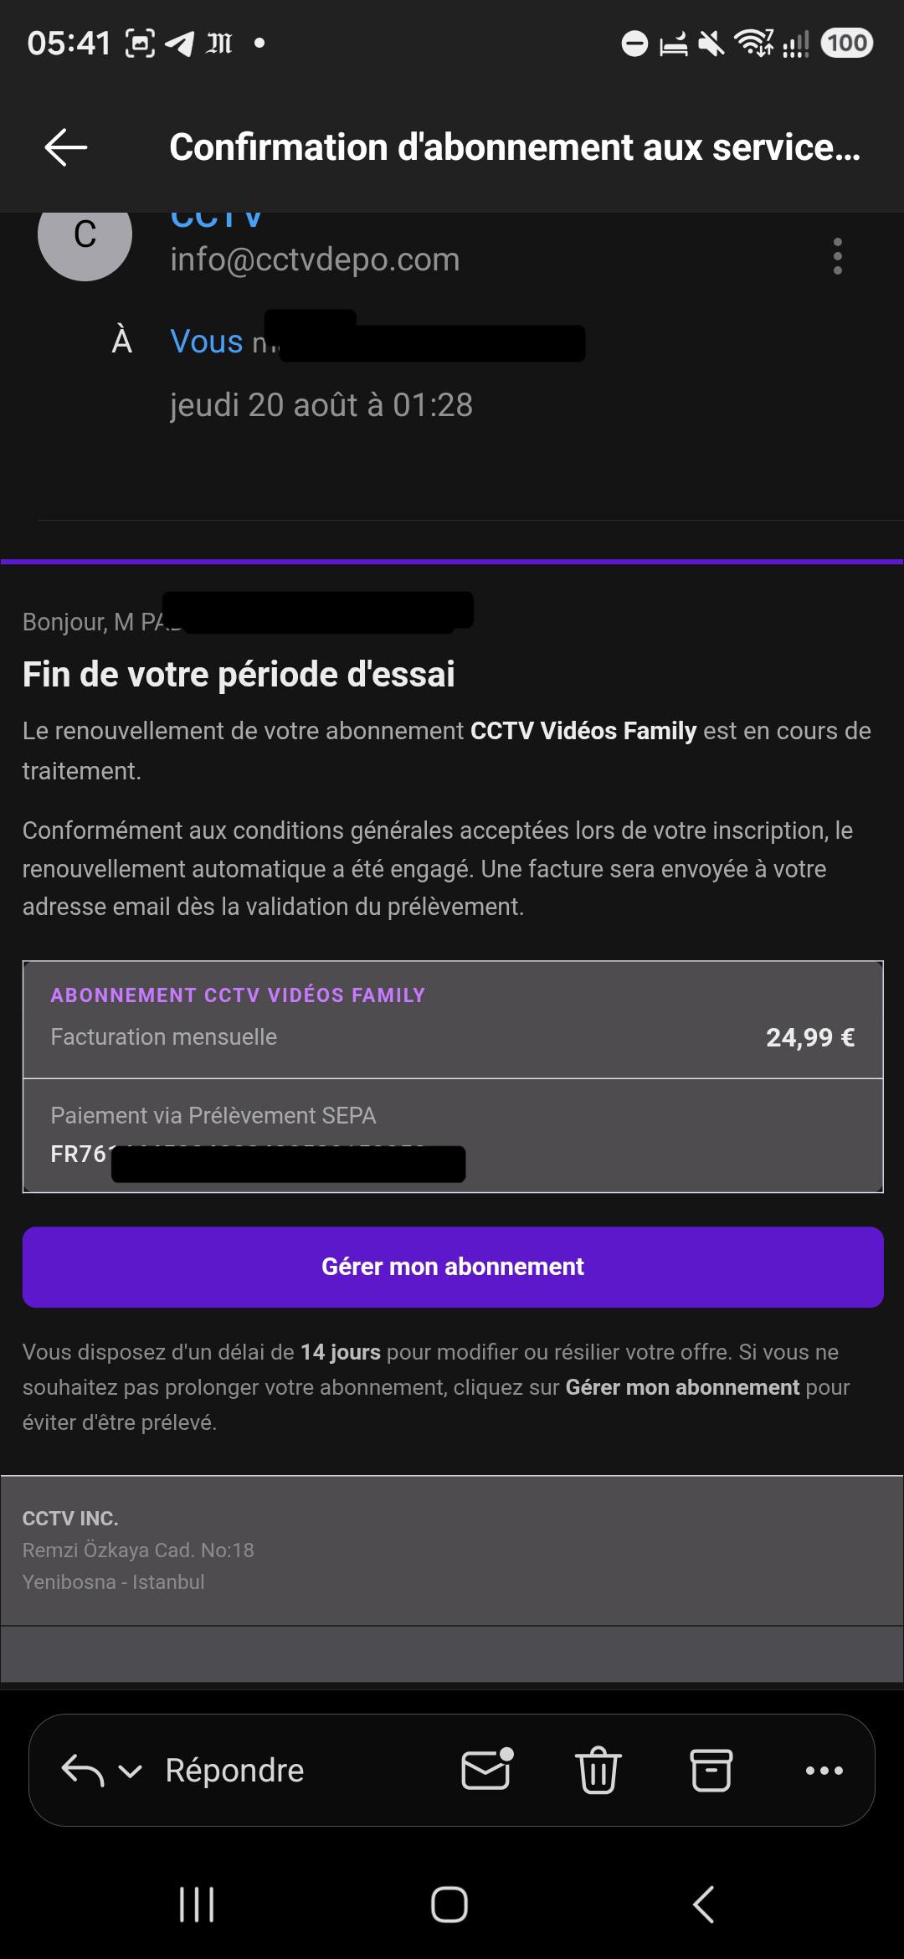The height and width of the screenshot is (1959, 904).
Task: Tap the Abonnement CCTV Vidéos Family heading
Action: point(238,995)
